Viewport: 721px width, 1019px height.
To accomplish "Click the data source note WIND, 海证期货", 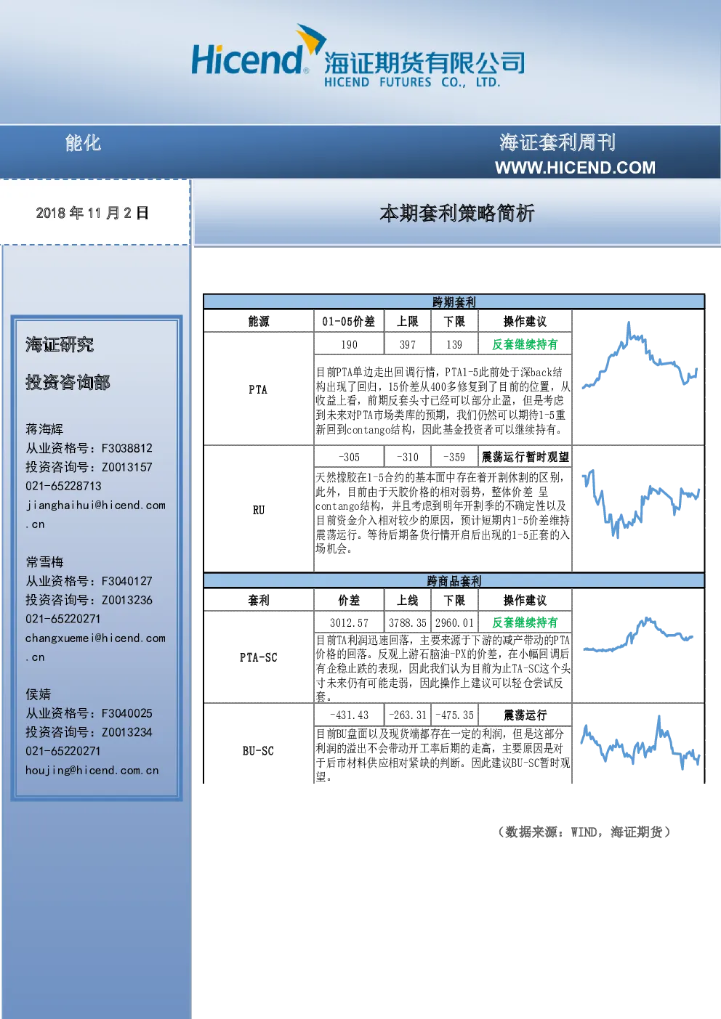I will [584, 832].
